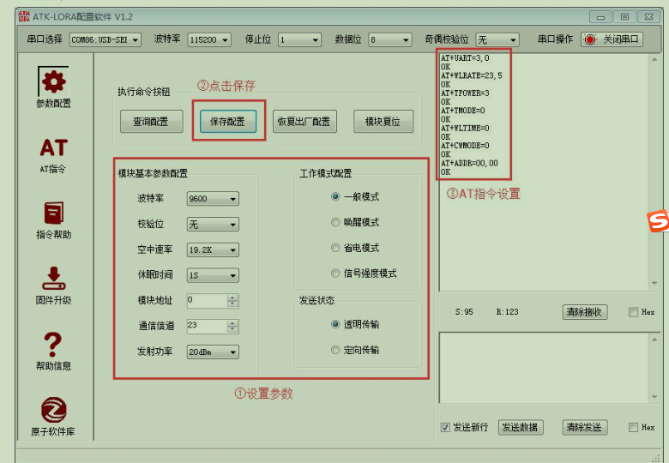Click the 恢复出厂配置 button

pos(304,122)
